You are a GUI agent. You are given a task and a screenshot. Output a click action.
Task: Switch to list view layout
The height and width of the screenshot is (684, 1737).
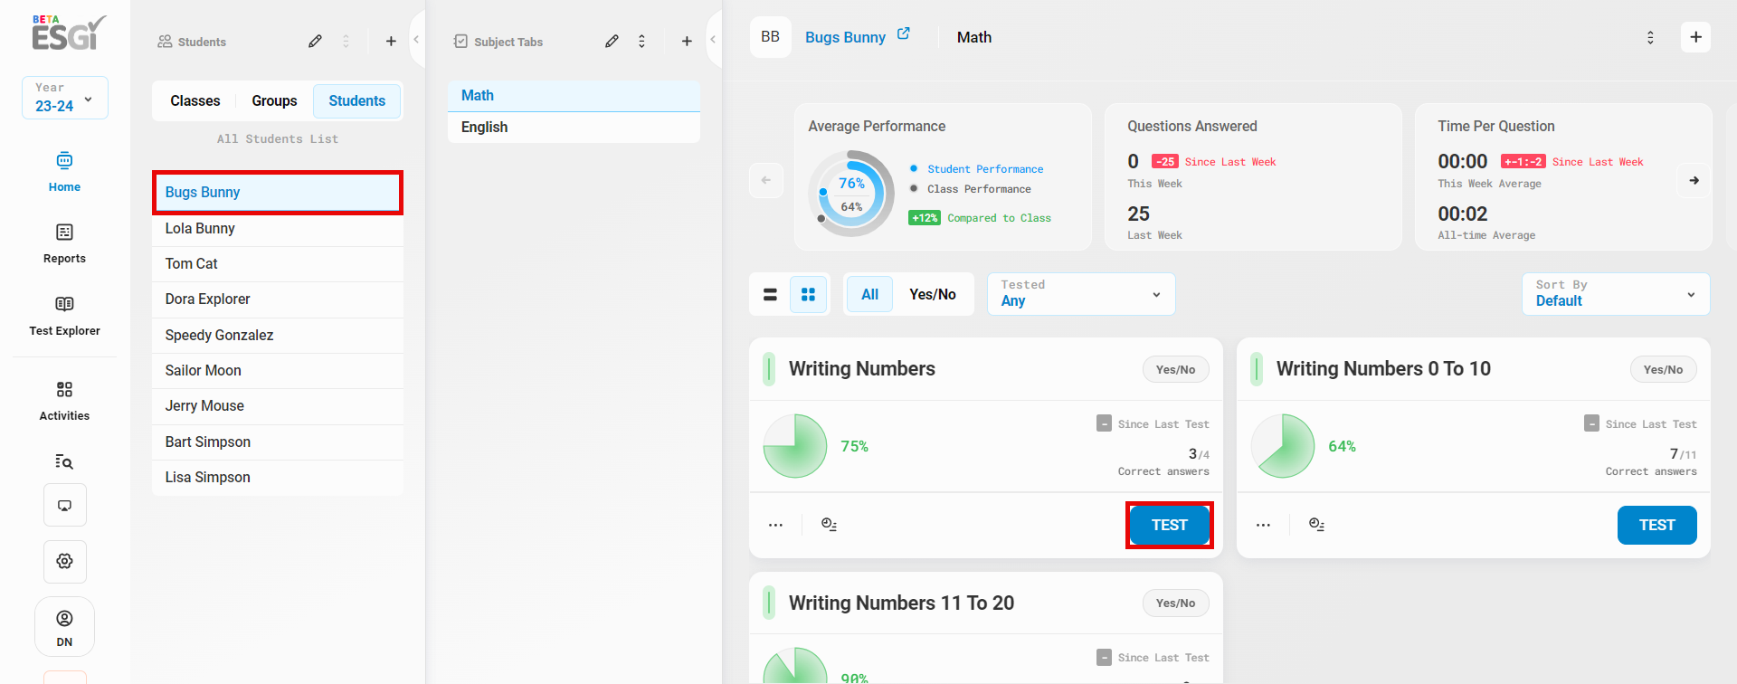770,295
